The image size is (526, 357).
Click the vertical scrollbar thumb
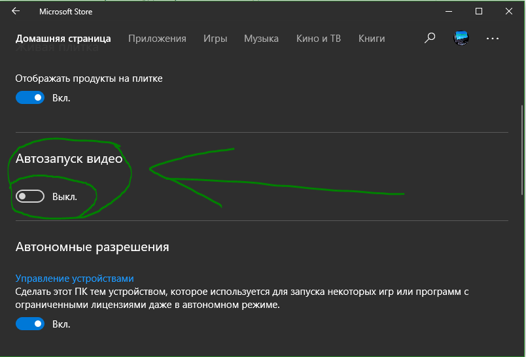(522, 150)
